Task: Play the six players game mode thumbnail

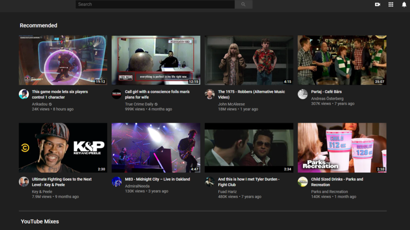Action: (x=63, y=60)
